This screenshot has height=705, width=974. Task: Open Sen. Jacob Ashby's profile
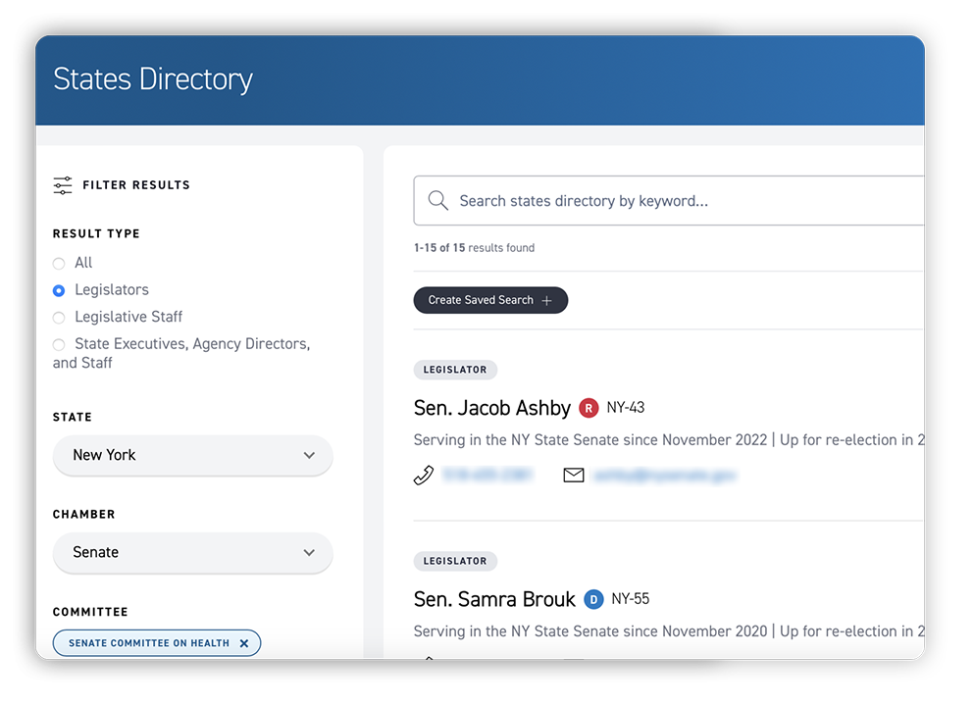click(491, 407)
